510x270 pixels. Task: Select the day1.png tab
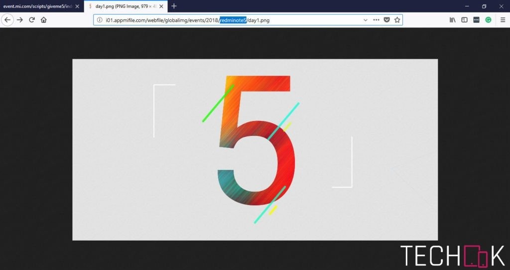click(126, 6)
